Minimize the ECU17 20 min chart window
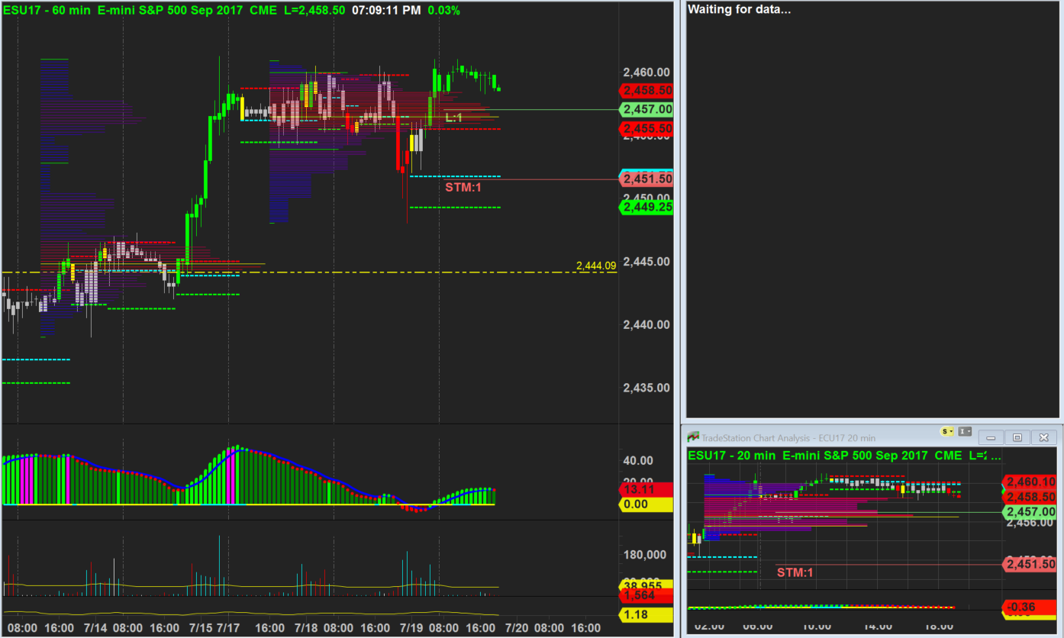The image size is (1064, 638). point(991,437)
